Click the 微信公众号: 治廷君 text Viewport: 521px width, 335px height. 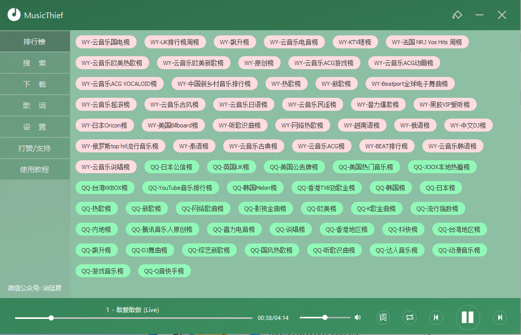(x=34, y=288)
